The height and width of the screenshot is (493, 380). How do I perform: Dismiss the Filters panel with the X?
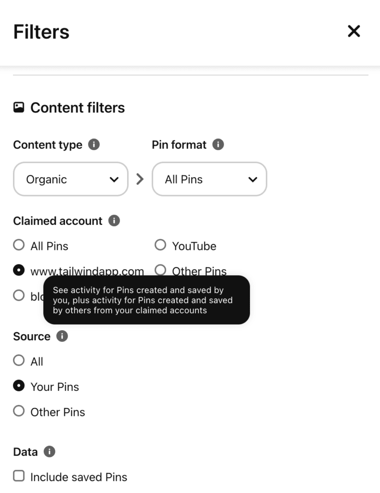tap(354, 31)
